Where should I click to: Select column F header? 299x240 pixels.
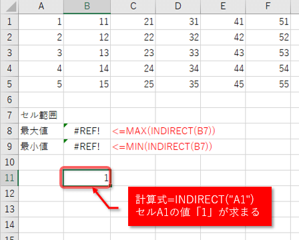(268, 6)
